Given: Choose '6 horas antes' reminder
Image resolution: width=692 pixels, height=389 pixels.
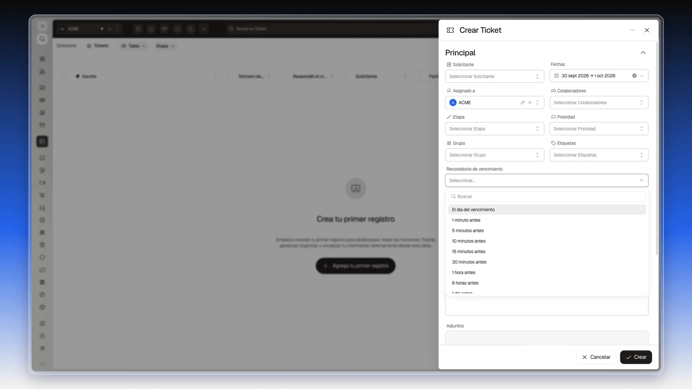Looking at the screenshot, I should (547, 283).
